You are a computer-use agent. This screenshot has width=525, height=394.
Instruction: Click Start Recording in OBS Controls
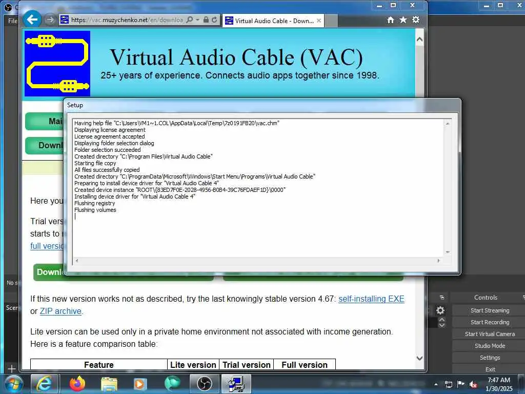point(490,322)
